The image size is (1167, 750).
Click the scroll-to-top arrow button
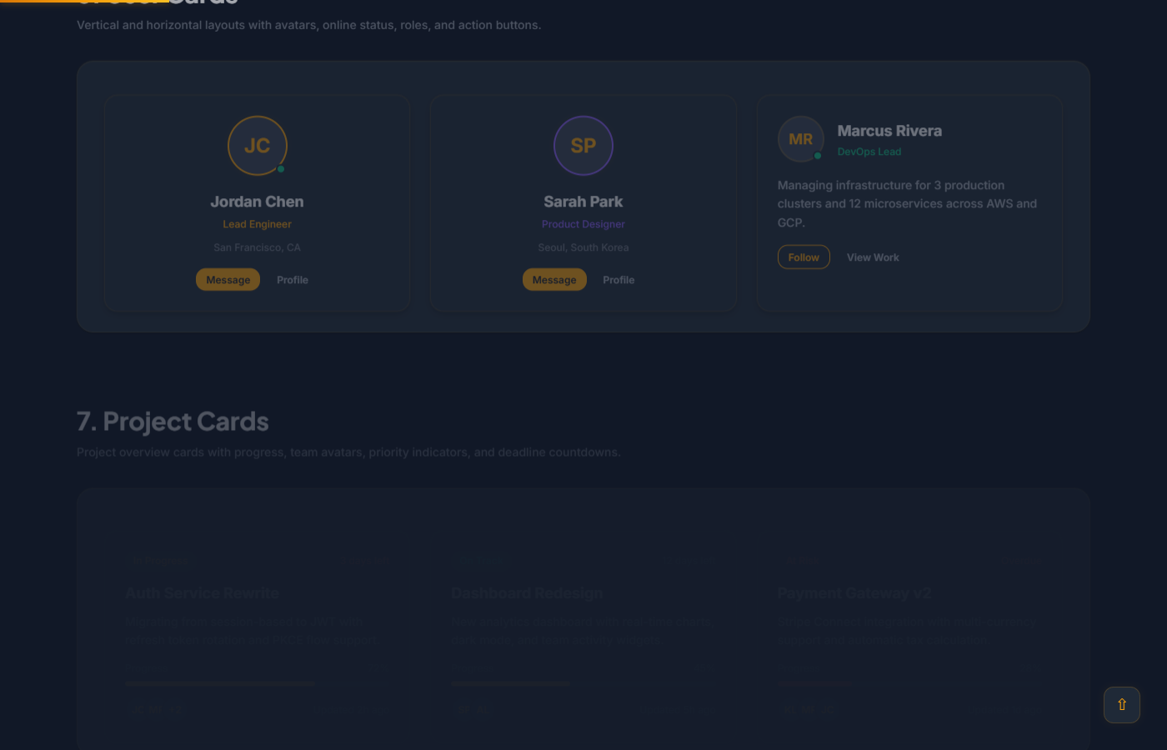(1121, 704)
